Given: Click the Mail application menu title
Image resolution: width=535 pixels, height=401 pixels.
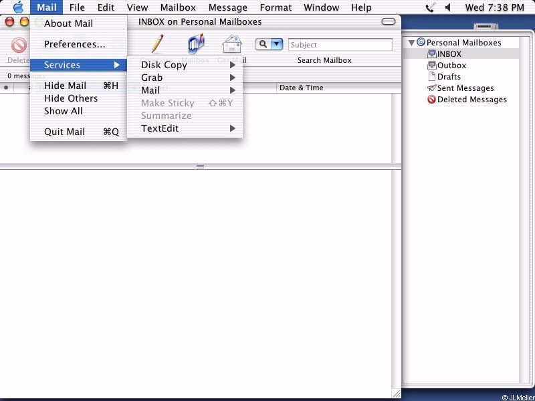Looking at the screenshot, I should click(x=46, y=7).
